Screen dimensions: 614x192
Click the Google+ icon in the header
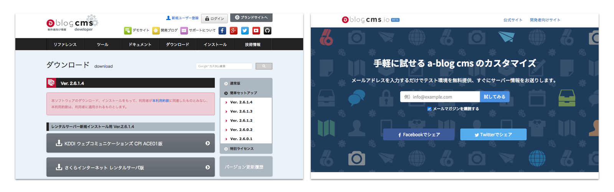coord(233,31)
